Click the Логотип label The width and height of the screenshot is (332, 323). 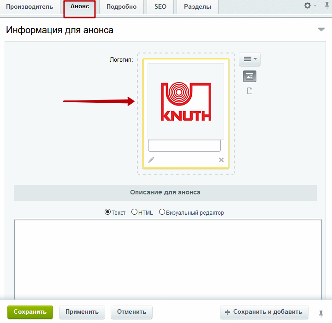pos(121,60)
